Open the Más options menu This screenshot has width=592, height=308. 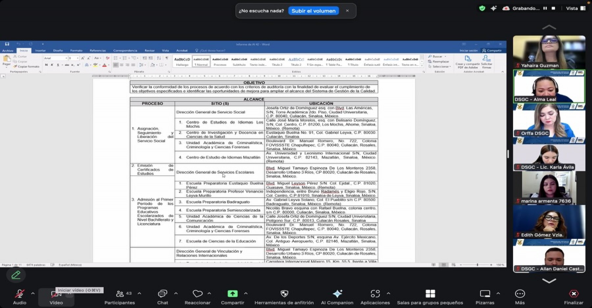[x=520, y=294]
